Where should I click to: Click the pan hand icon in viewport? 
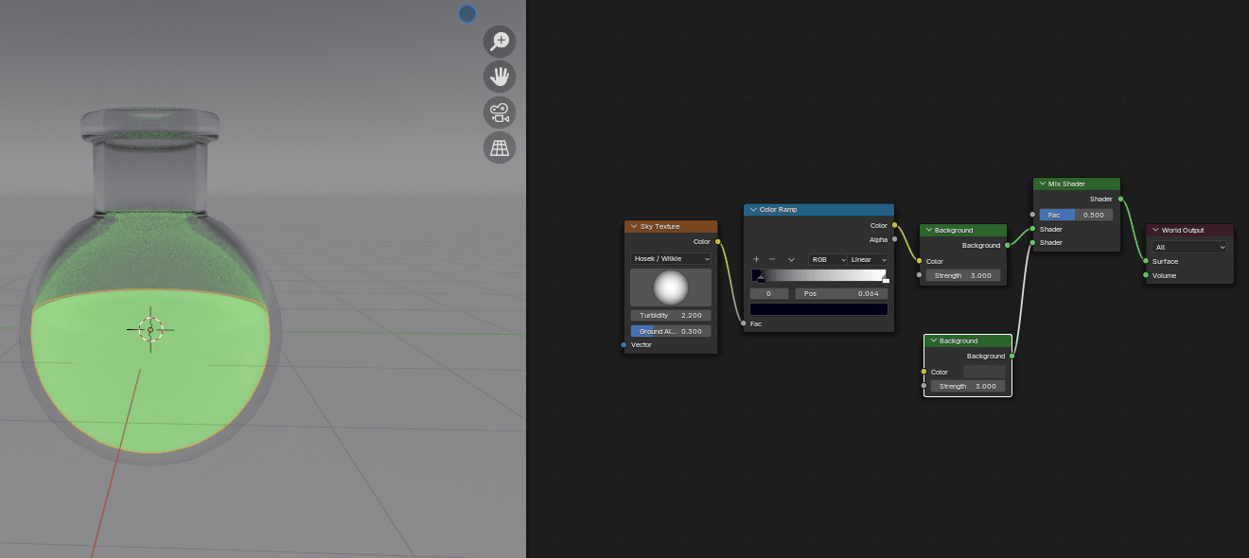pyautogui.click(x=500, y=76)
